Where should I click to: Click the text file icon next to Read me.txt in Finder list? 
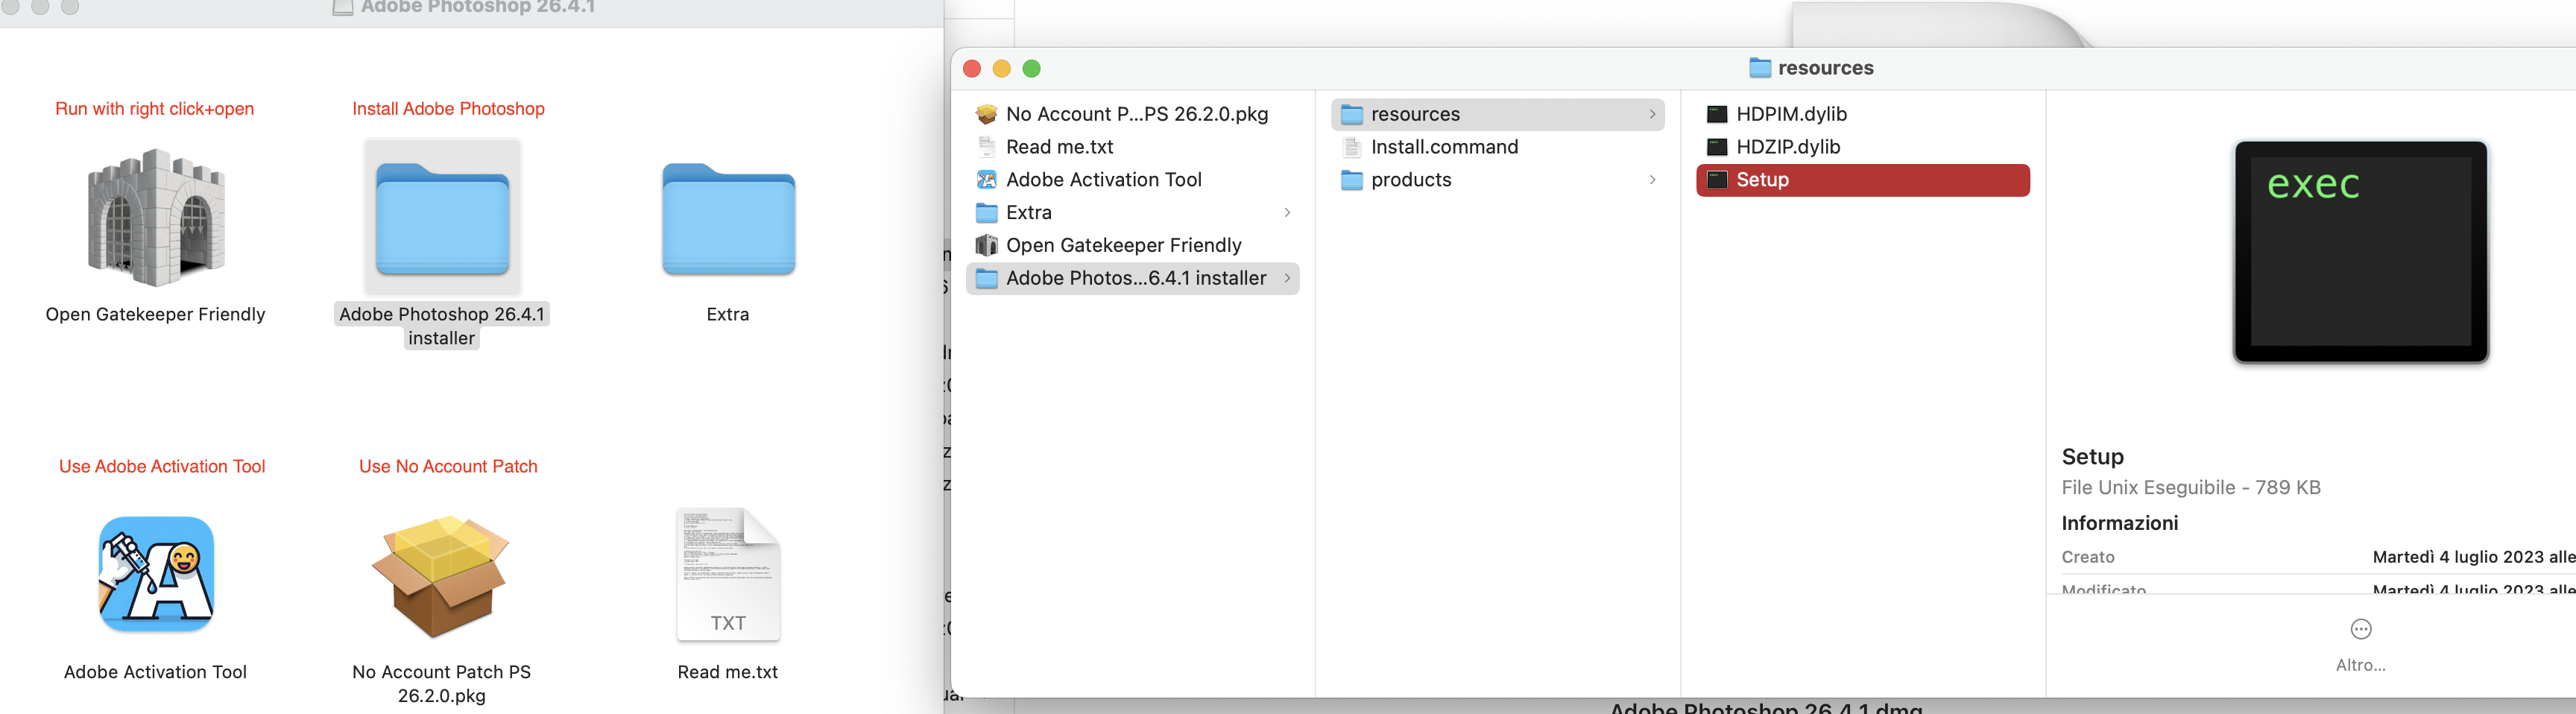click(x=986, y=147)
